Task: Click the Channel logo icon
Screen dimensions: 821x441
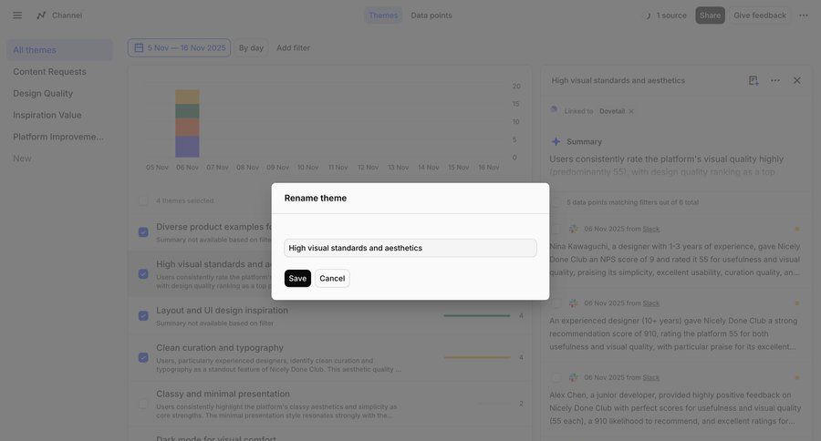Action: click(41, 15)
